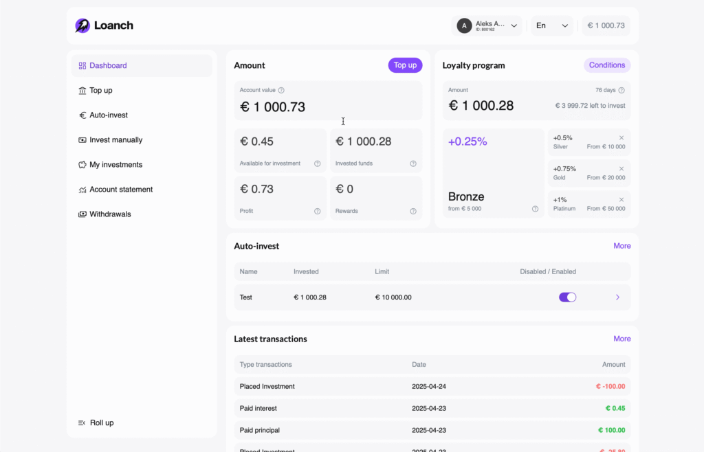Click the Invested funds info icon
Viewport: 704px width, 452px height.
tap(413, 163)
